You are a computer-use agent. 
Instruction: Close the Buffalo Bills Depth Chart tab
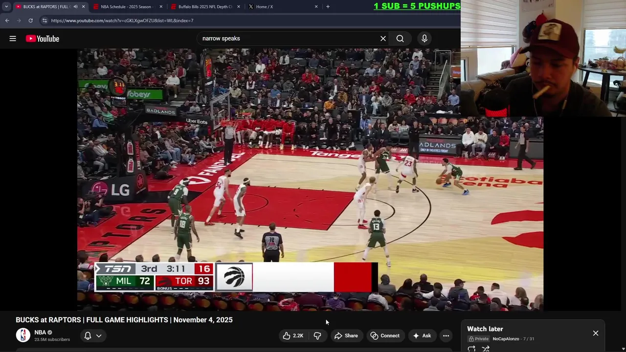click(x=239, y=7)
